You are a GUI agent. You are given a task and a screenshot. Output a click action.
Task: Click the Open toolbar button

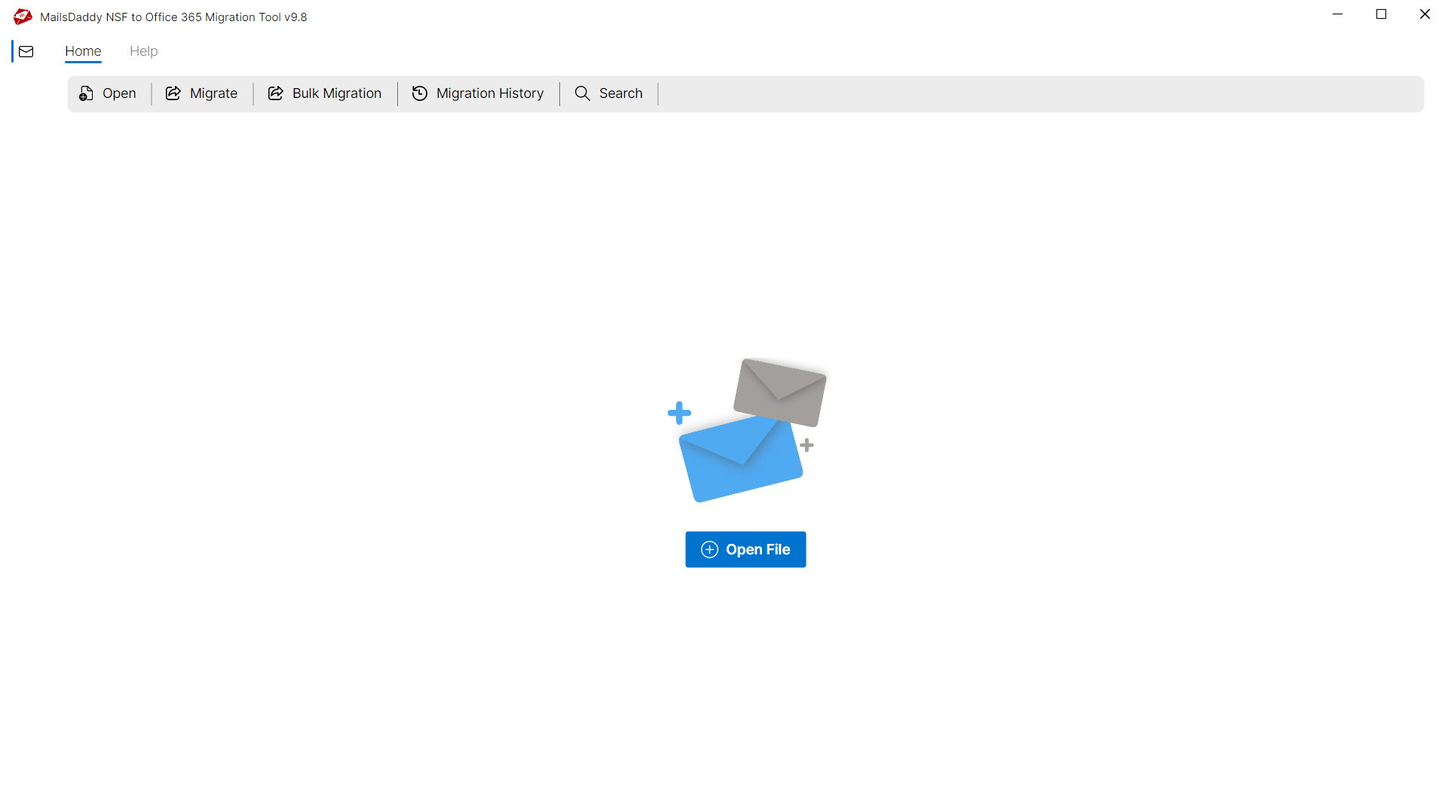(108, 93)
